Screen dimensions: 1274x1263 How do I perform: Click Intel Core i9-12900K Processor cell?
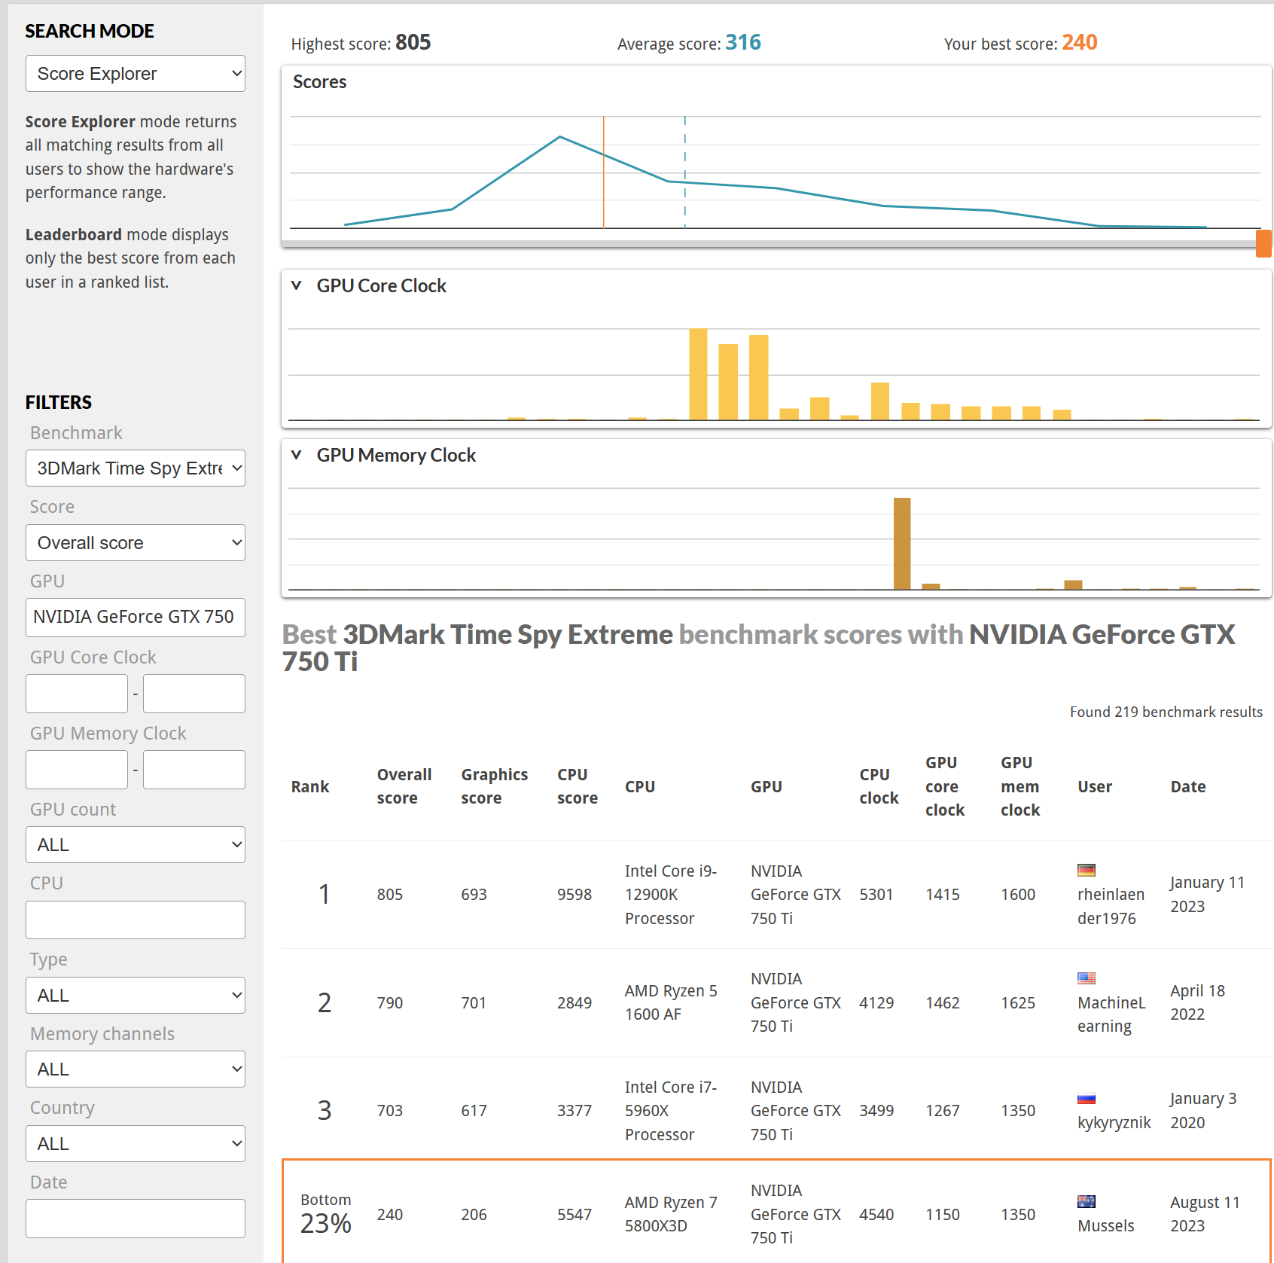[671, 895]
